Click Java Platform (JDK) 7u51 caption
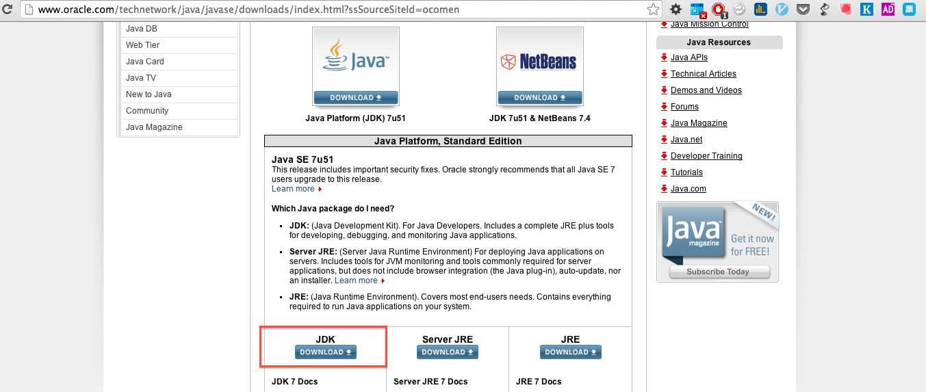The image size is (926, 392). click(x=355, y=118)
